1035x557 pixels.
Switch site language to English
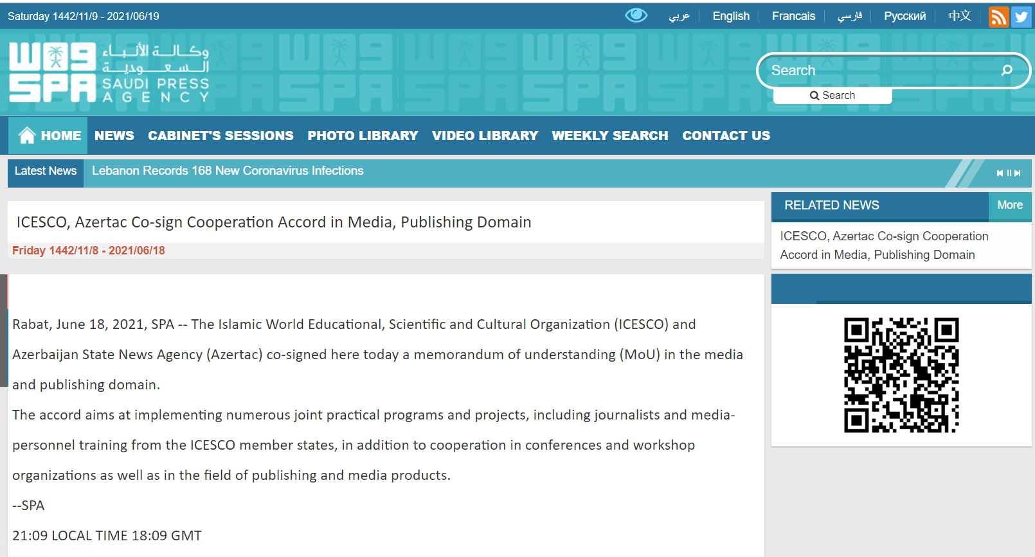click(731, 16)
